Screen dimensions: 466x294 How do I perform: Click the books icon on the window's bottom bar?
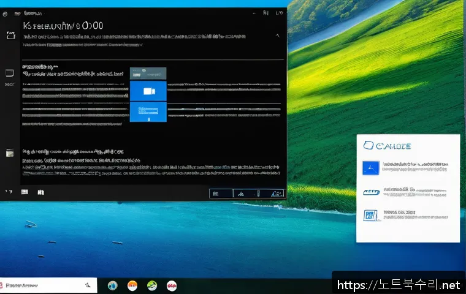coord(40,192)
